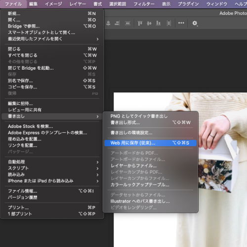Expand 最近使用したファイルを開く submenu
Image resolution: width=247 pixels, height=247 pixels.
tap(52, 39)
